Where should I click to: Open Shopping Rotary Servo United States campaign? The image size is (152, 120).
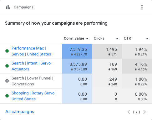pos(34,96)
